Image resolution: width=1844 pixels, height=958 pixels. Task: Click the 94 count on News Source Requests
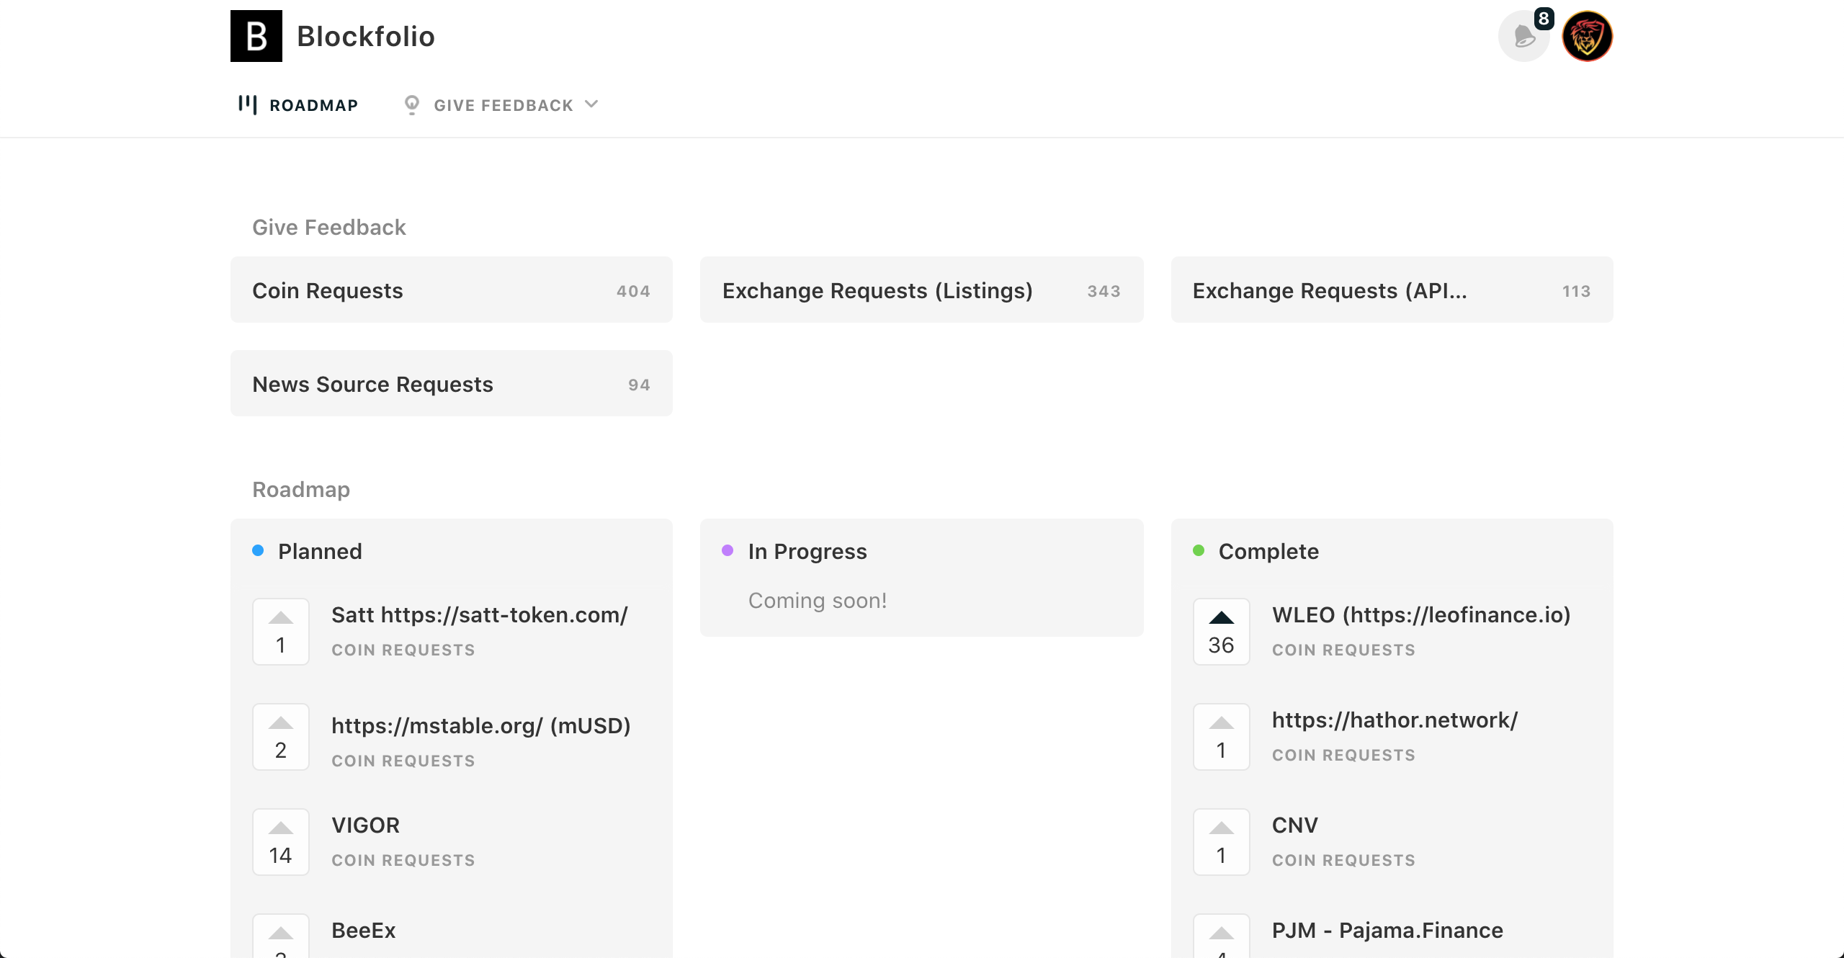point(639,385)
